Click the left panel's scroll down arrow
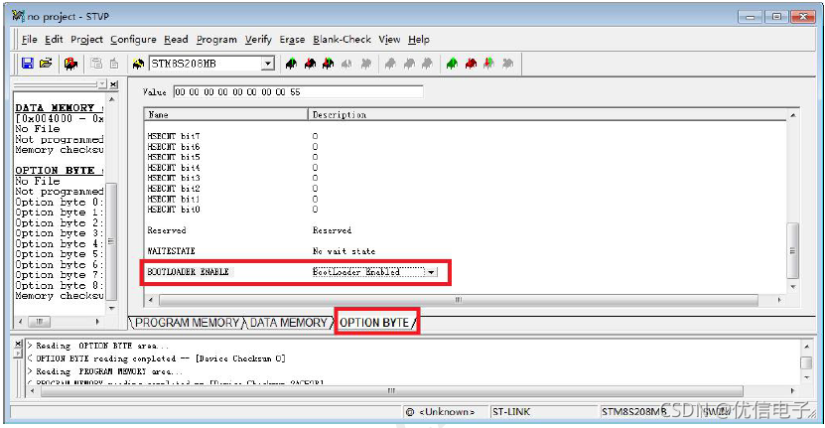This screenshot has height=428, width=825. (111, 309)
